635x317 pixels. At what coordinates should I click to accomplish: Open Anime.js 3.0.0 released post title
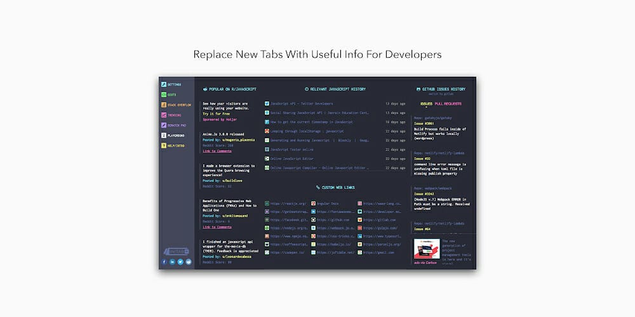(223, 134)
